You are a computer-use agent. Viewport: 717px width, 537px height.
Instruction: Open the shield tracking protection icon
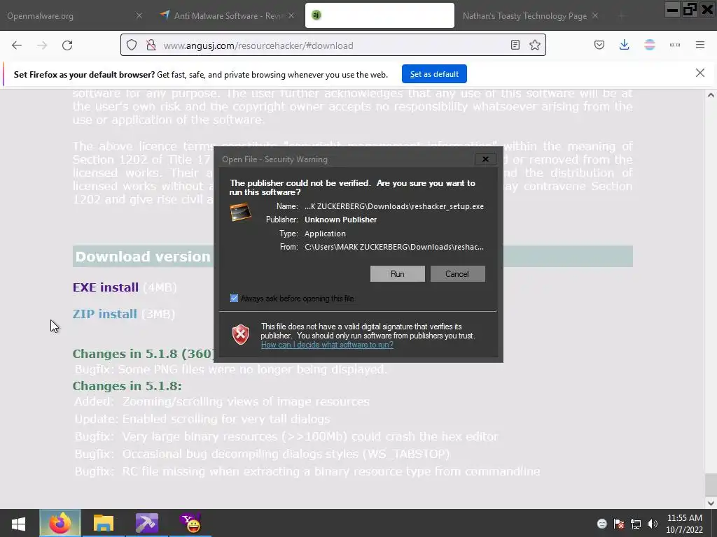pos(132,45)
